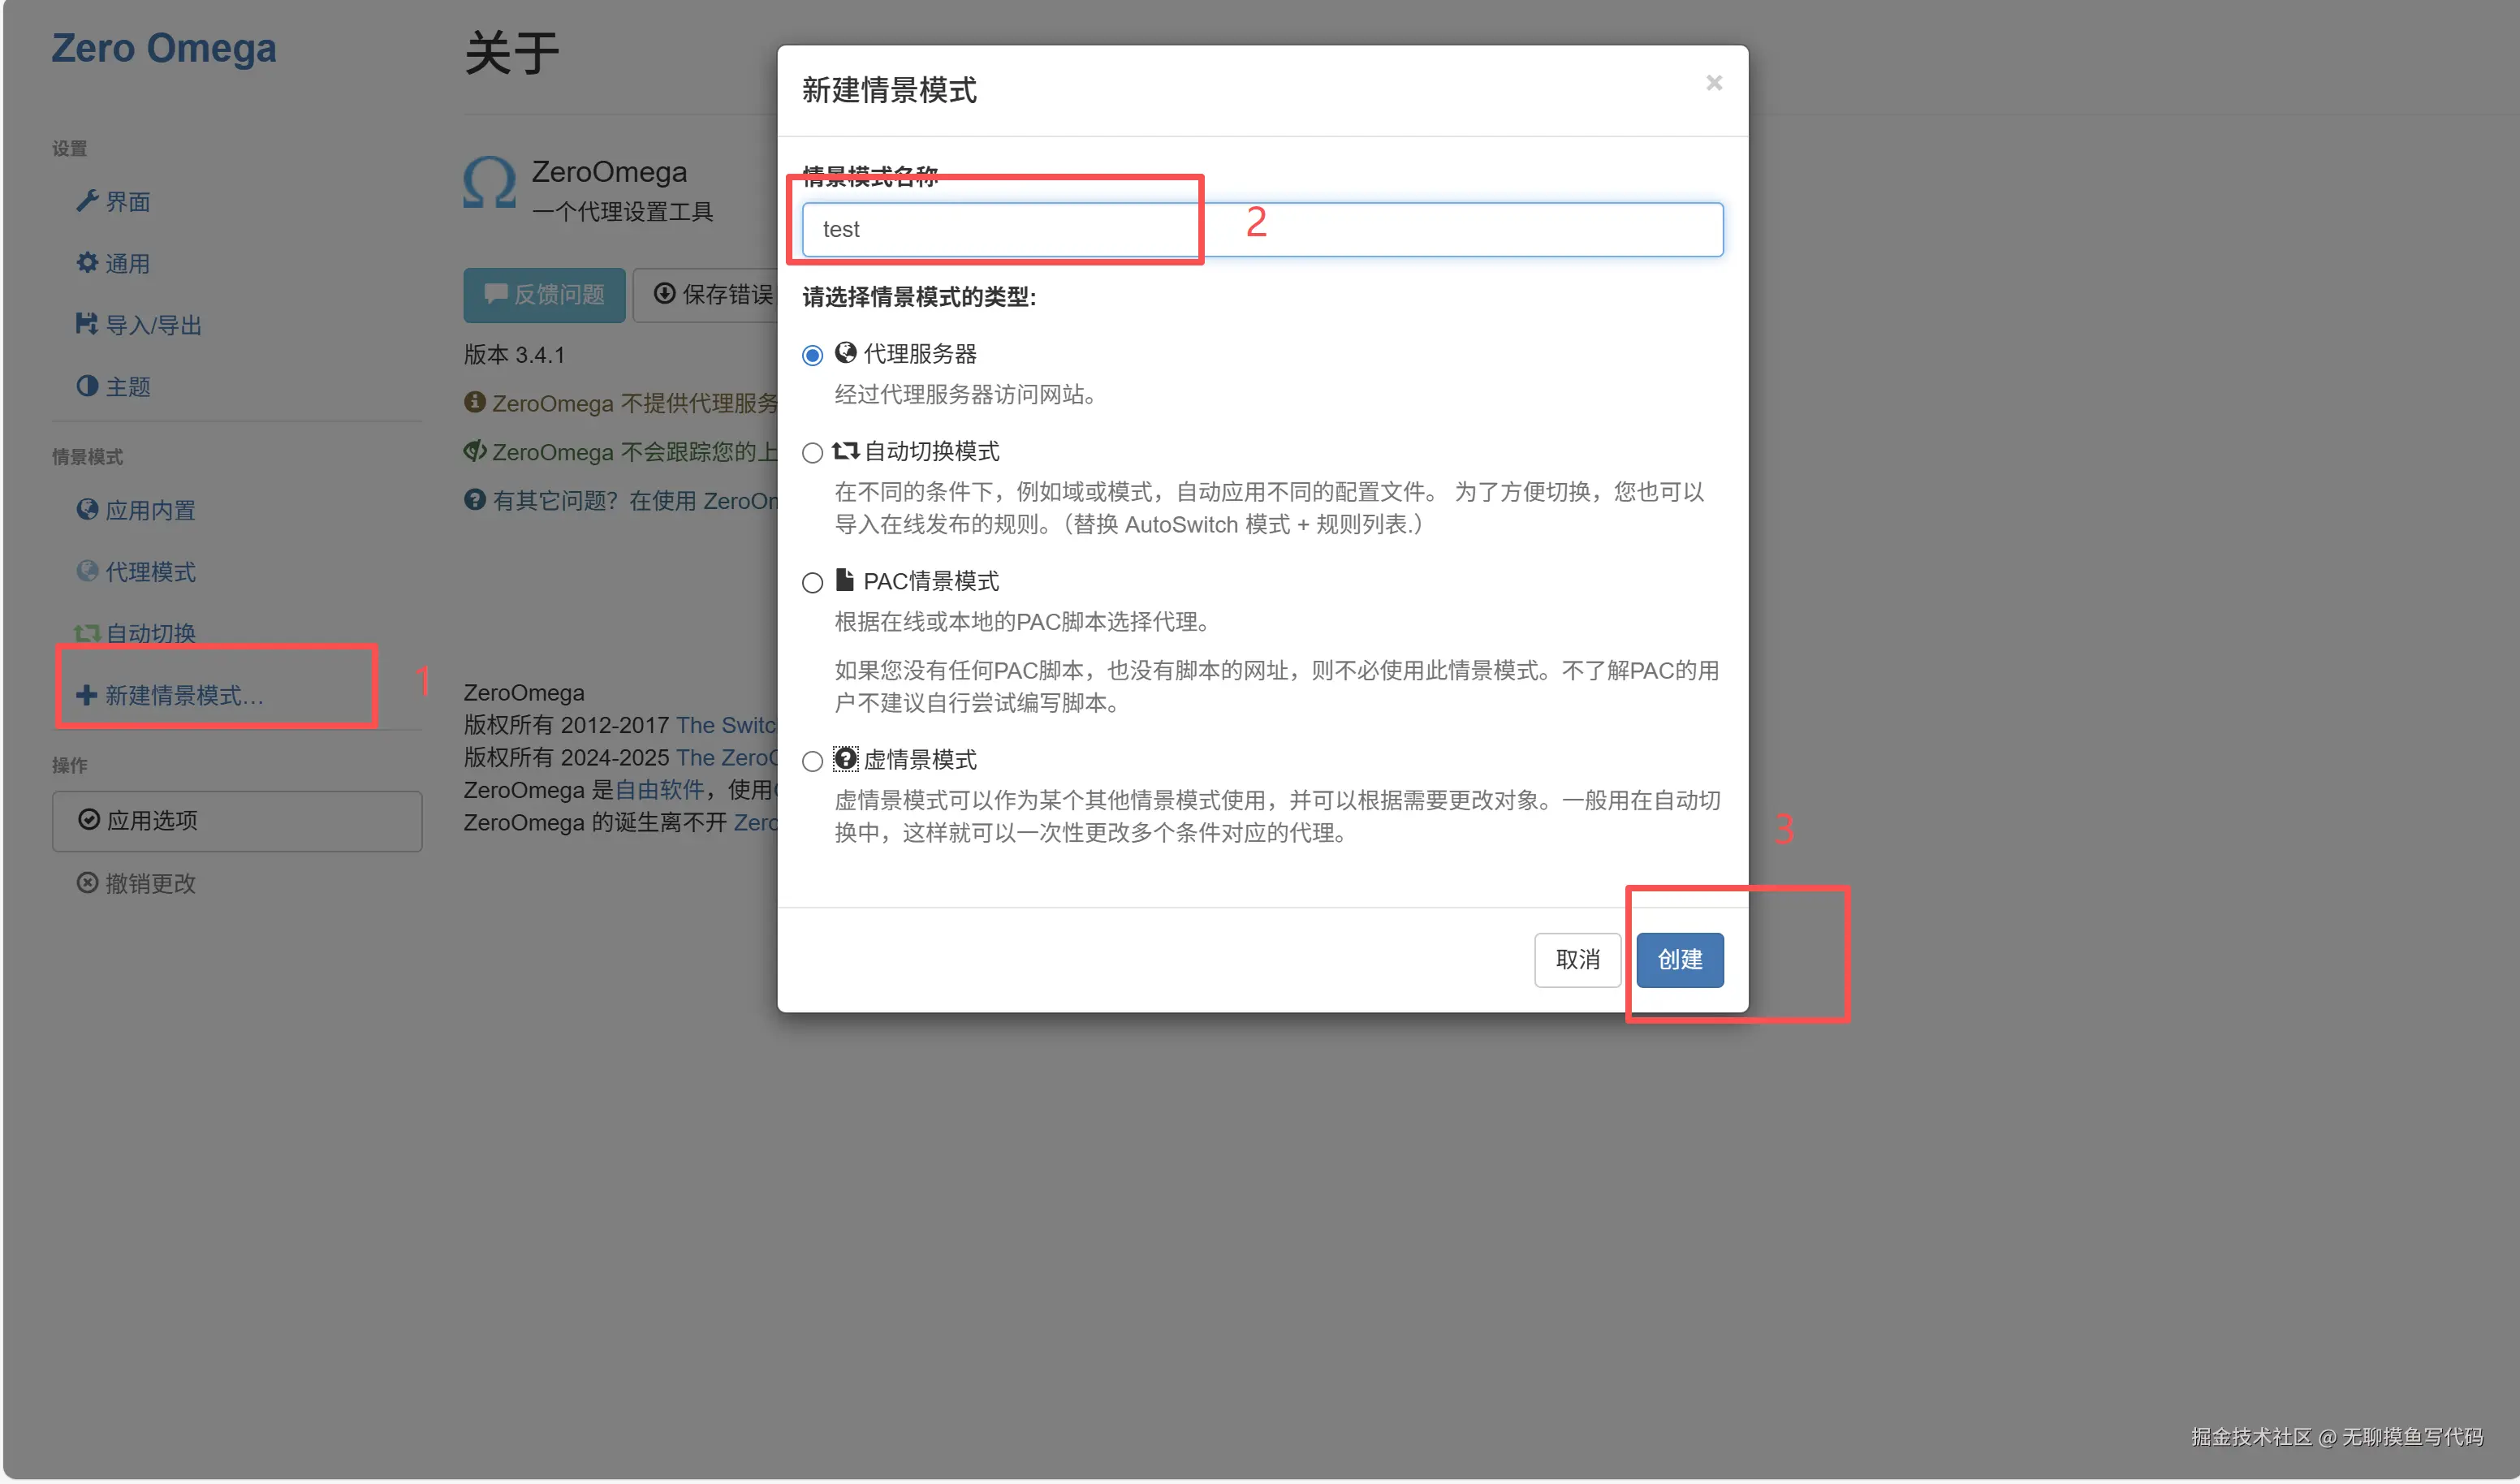Click the wrench icon beside 界面
The height and width of the screenshot is (1484, 2520).
coord(87,201)
